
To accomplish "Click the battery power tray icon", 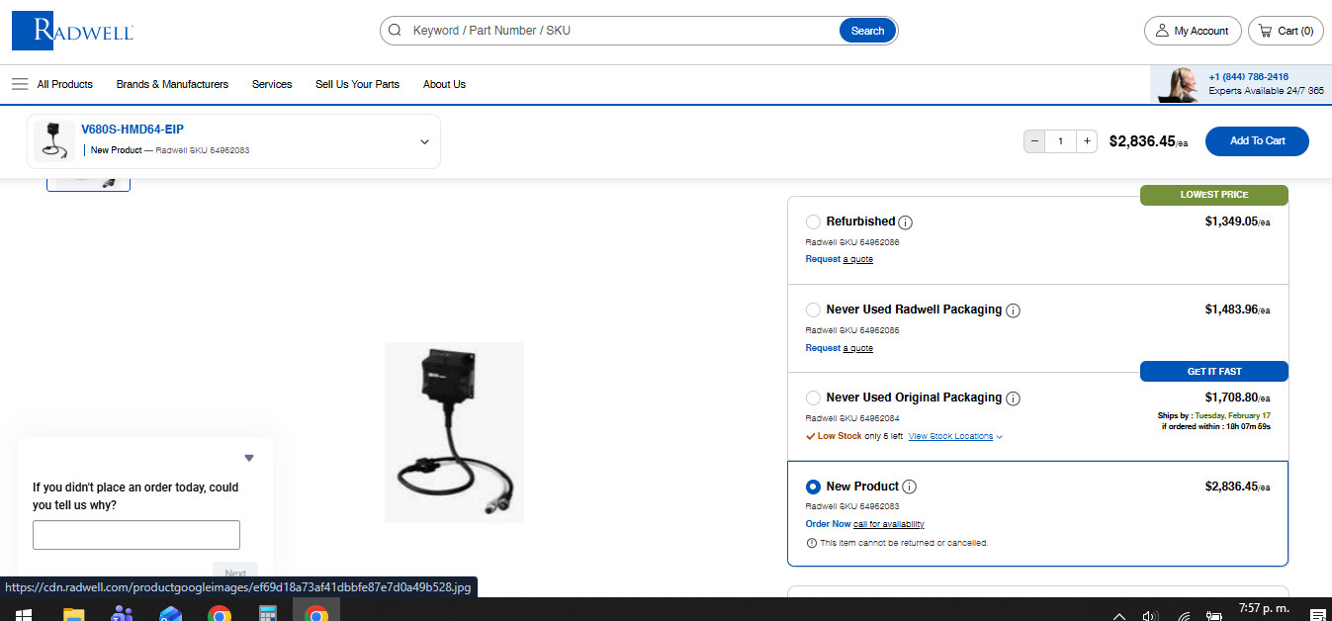I will pos(1214,615).
